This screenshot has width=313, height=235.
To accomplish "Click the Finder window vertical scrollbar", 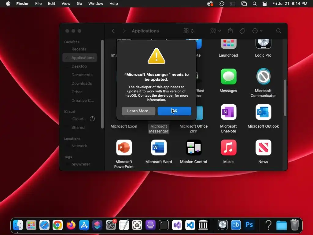I will [x=285, y=98].
